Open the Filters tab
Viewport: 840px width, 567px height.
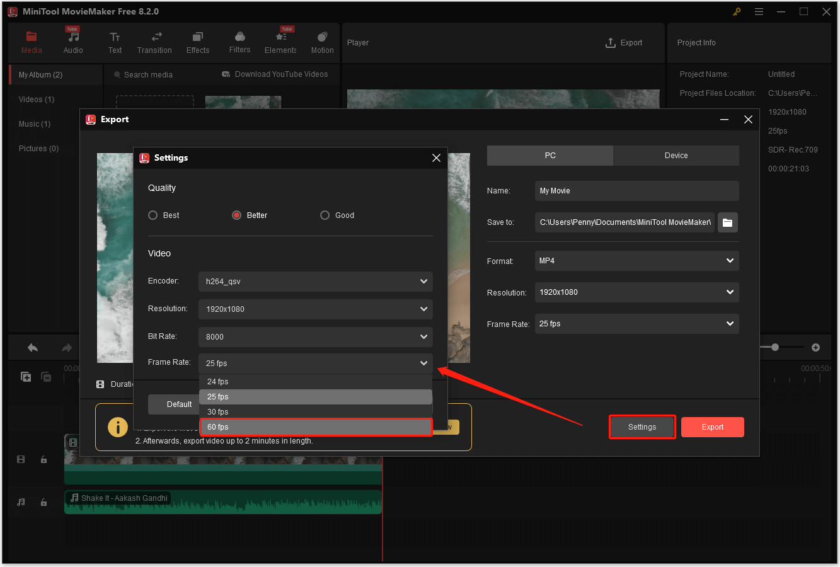coord(239,42)
